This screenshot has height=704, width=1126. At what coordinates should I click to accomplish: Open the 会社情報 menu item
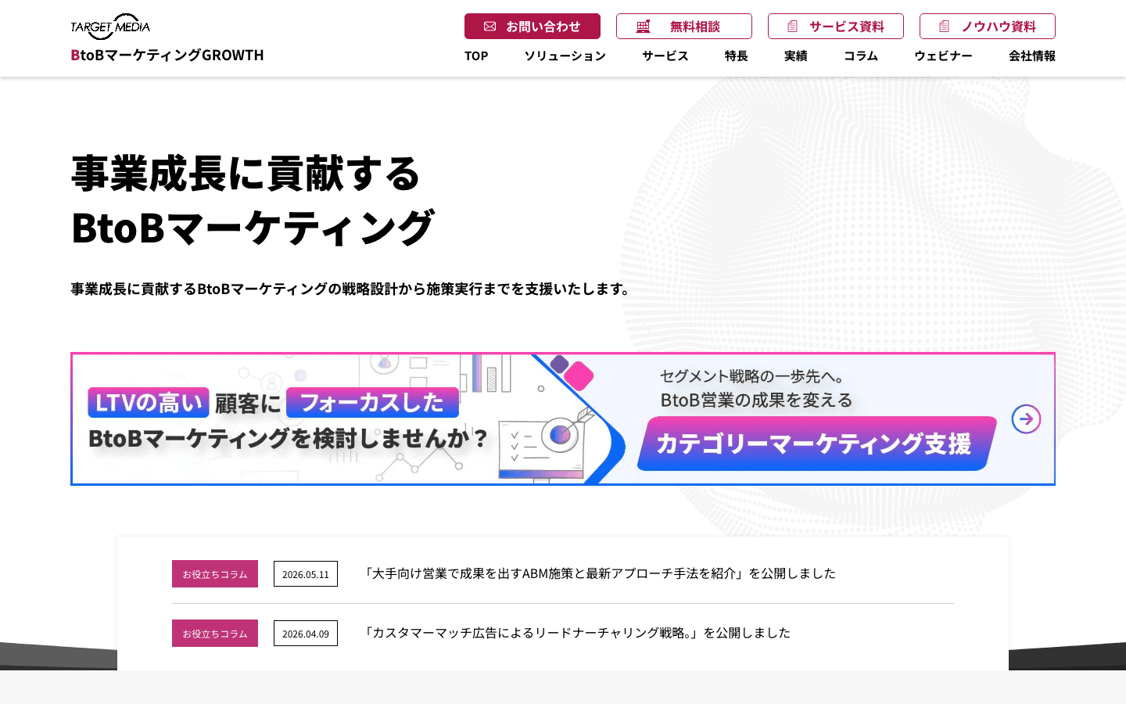click(x=1032, y=56)
